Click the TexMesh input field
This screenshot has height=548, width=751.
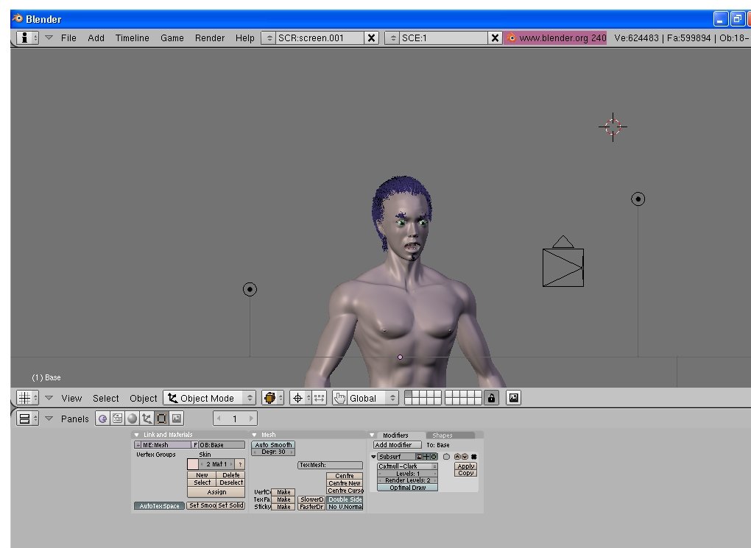330,465
